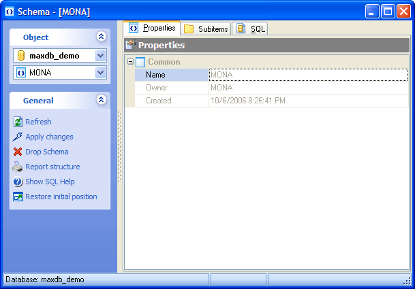The image size is (415, 289).
Task: Switch to the Subitems tab
Action: tap(205, 29)
